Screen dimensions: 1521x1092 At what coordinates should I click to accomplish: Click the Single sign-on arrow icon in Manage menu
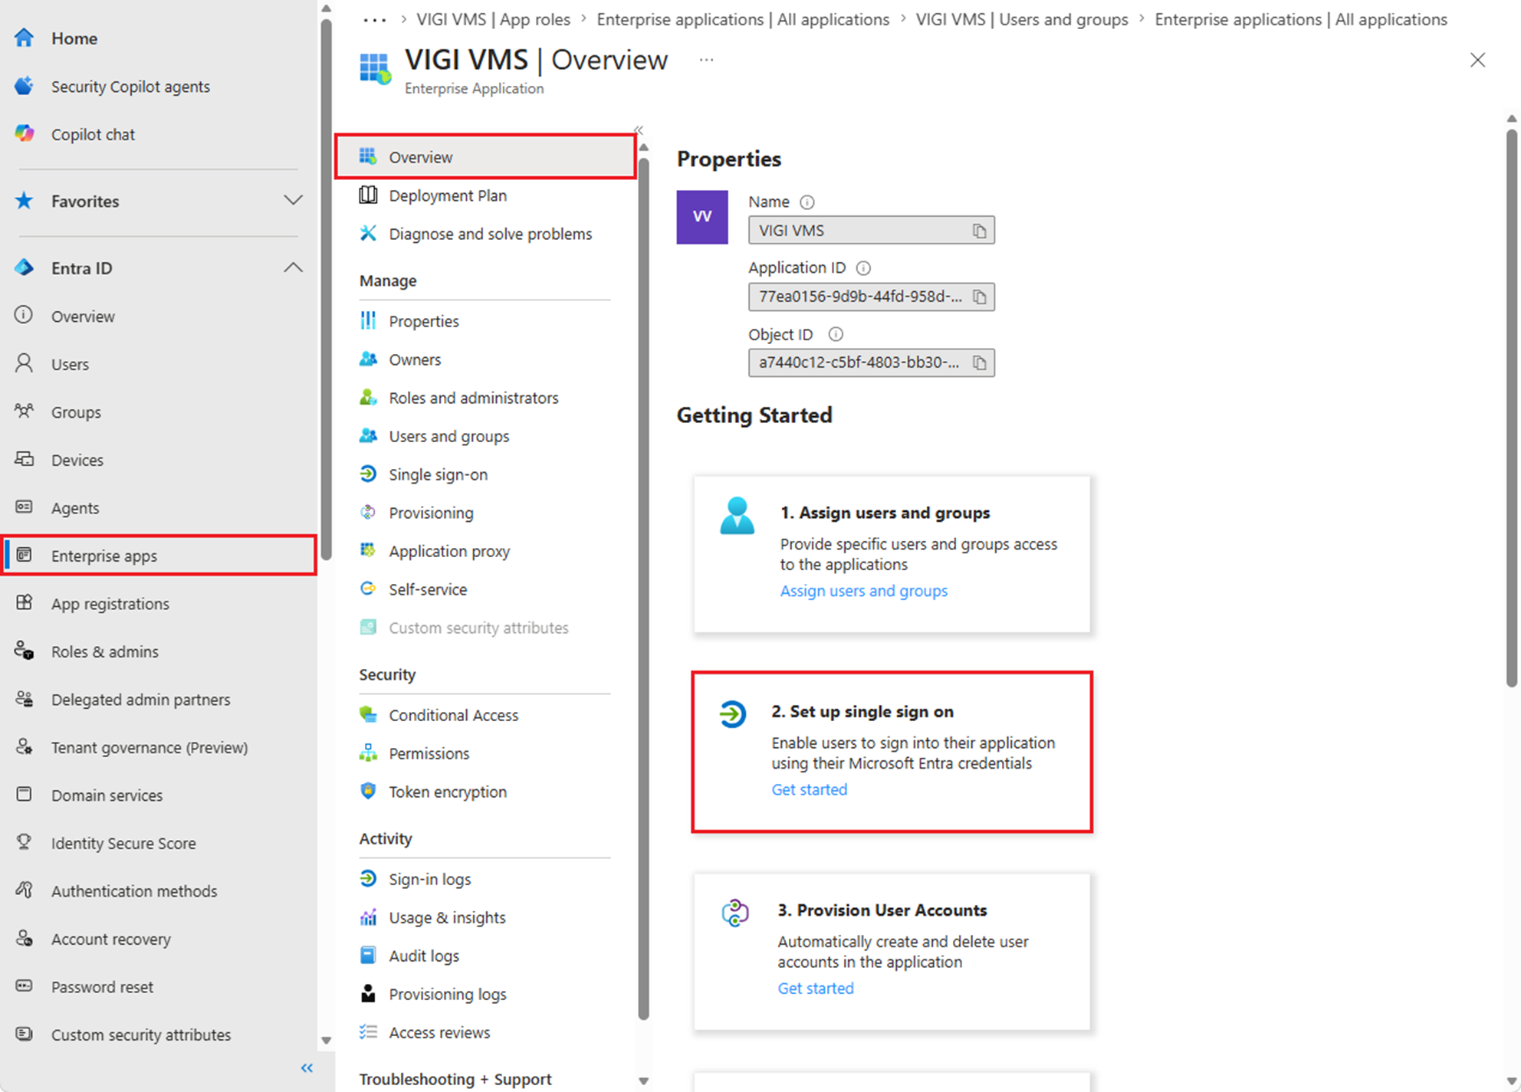click(368, 474)
